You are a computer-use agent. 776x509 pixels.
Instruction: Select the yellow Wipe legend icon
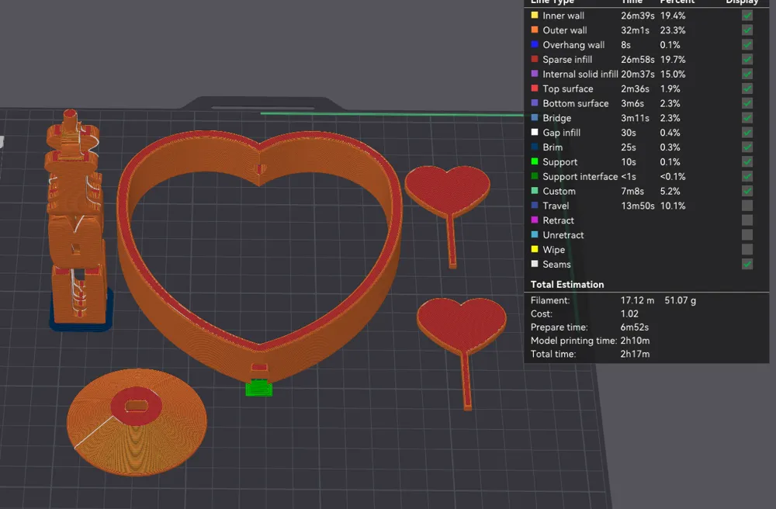pos(535,250)
